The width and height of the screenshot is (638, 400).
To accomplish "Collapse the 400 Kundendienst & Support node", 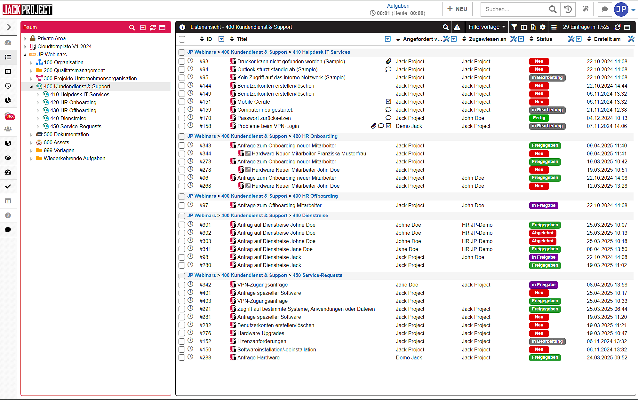I will [31, 87].
